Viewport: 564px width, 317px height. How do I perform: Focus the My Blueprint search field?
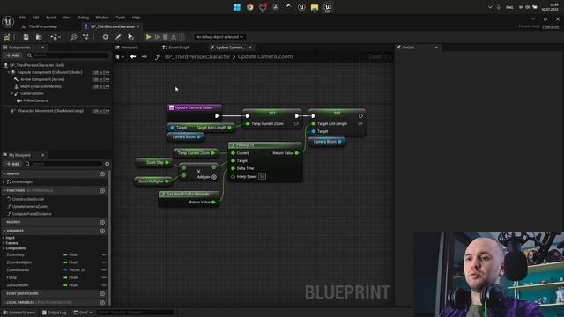(x=63, y=164)
